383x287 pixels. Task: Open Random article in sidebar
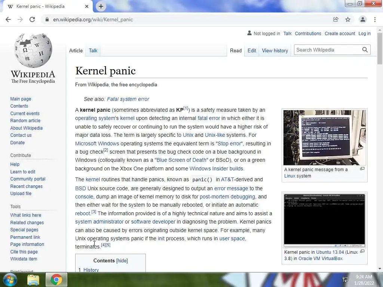25,121
